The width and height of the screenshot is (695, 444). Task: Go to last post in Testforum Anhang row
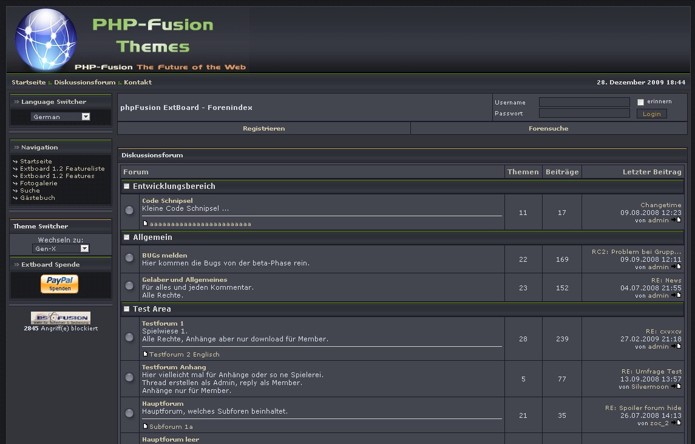click(x=676, y=386)
